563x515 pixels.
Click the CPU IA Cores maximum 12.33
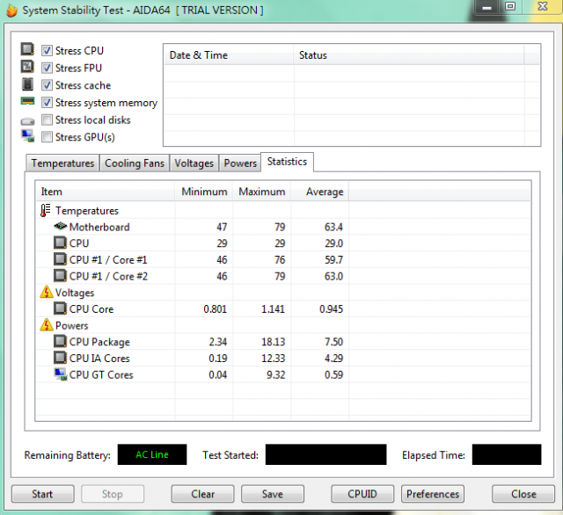[x=273, y=358]
